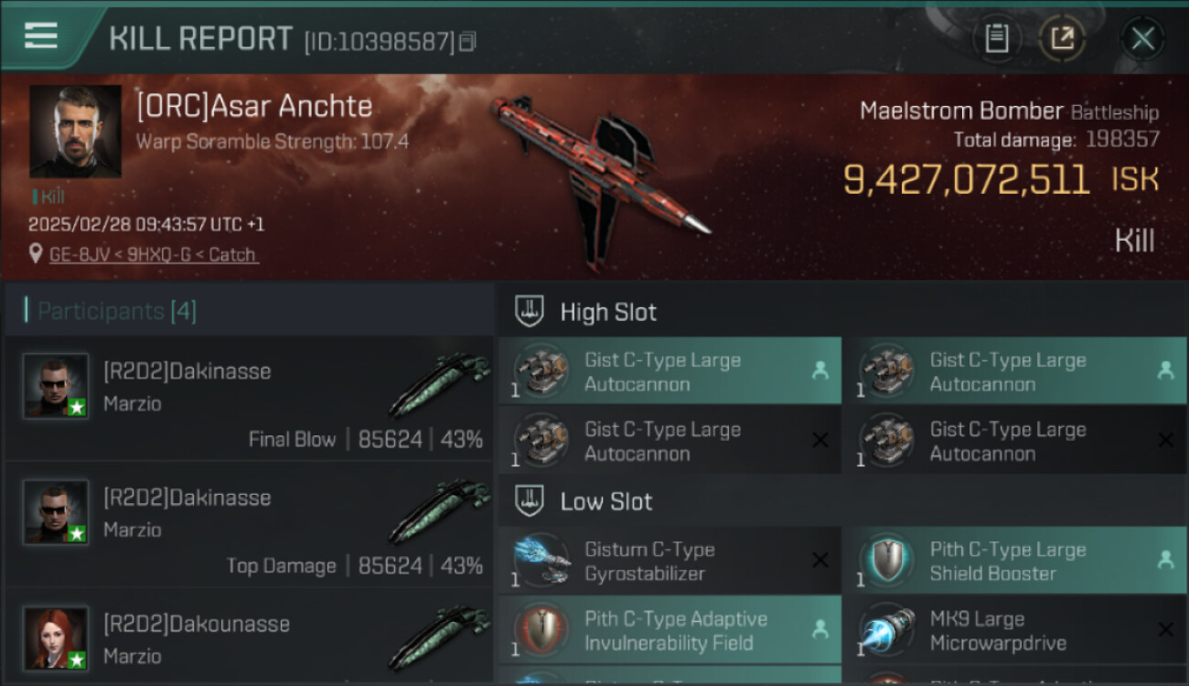Click the location link GE-8JV in Catch
1189x686 pixels.
[x=154, y=255]
